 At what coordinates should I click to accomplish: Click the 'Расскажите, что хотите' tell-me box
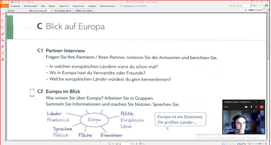[x=134, y=6]
